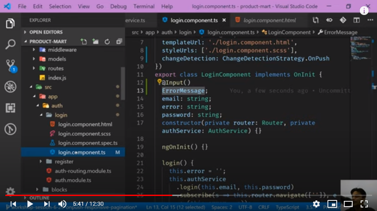This screenshot has height=211, width=377.
Task: Open the Search view in activity bar
Action: click(10, 45)
